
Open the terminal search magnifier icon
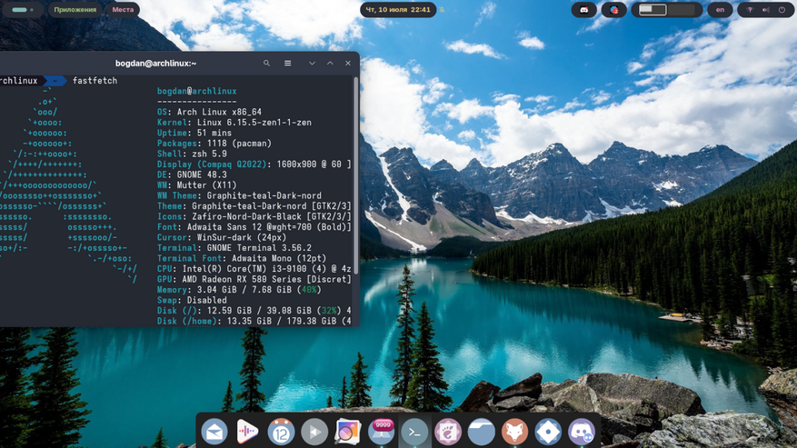click(266, 64)
